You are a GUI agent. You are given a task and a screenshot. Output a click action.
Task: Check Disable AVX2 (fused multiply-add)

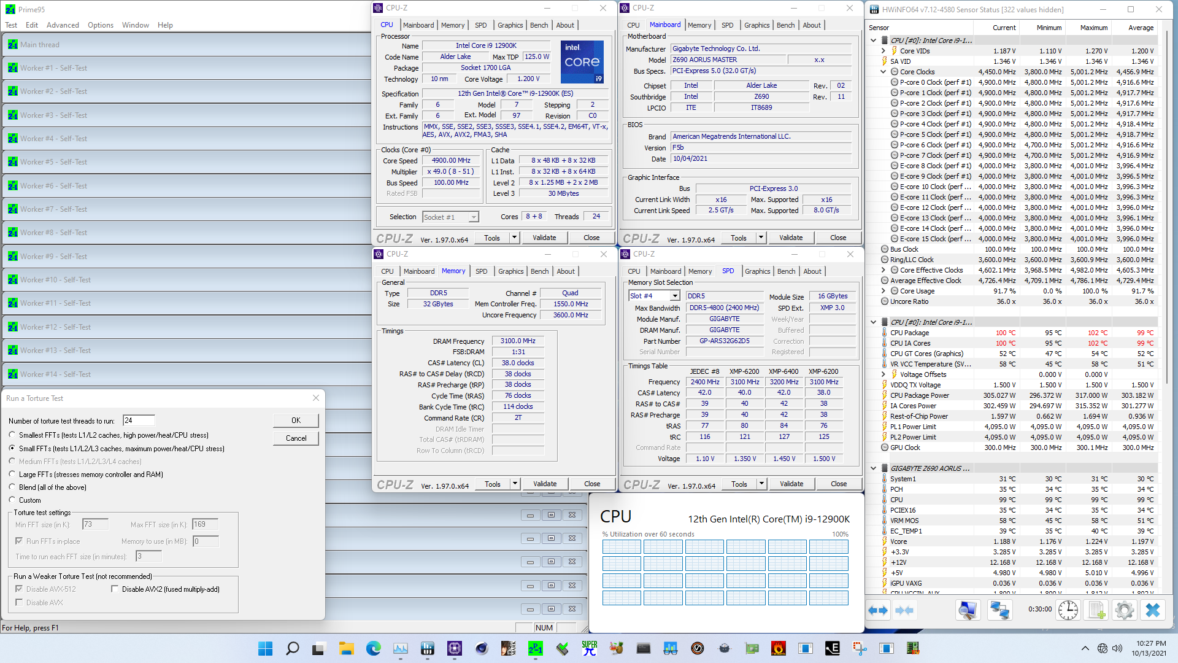[x=115, y=588]
